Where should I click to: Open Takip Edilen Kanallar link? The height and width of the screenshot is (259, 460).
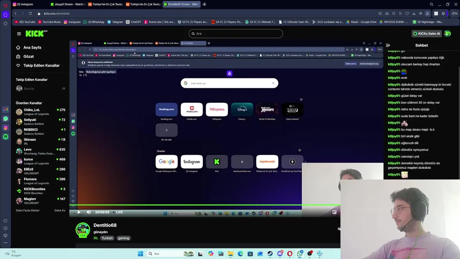point(38,65)
